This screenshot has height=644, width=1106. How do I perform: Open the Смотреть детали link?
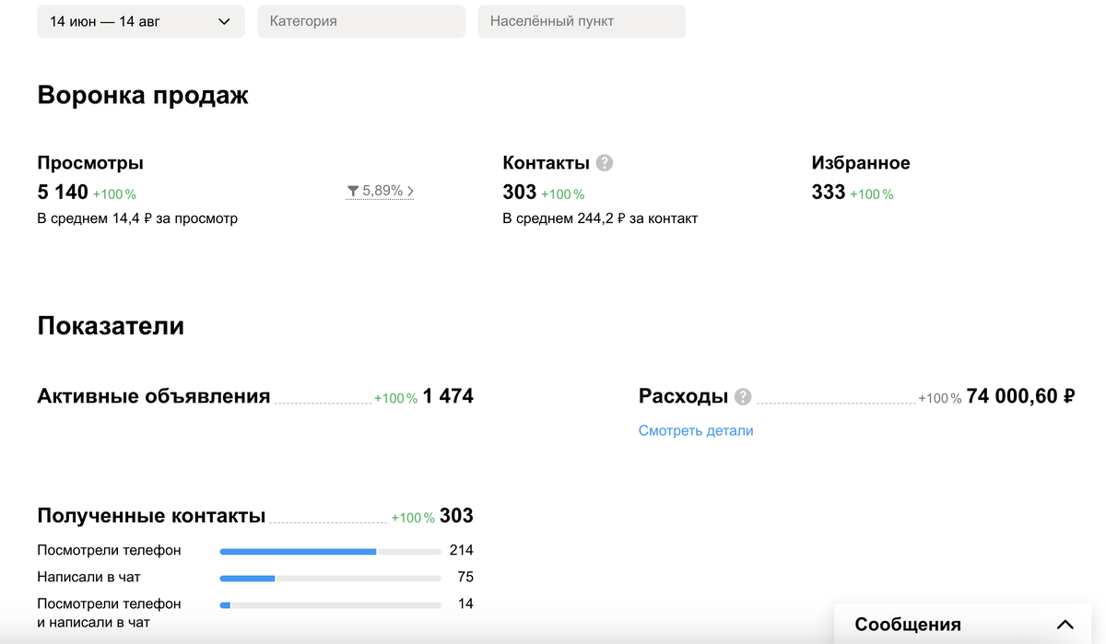pyautogui.click(x=696, y=430)
